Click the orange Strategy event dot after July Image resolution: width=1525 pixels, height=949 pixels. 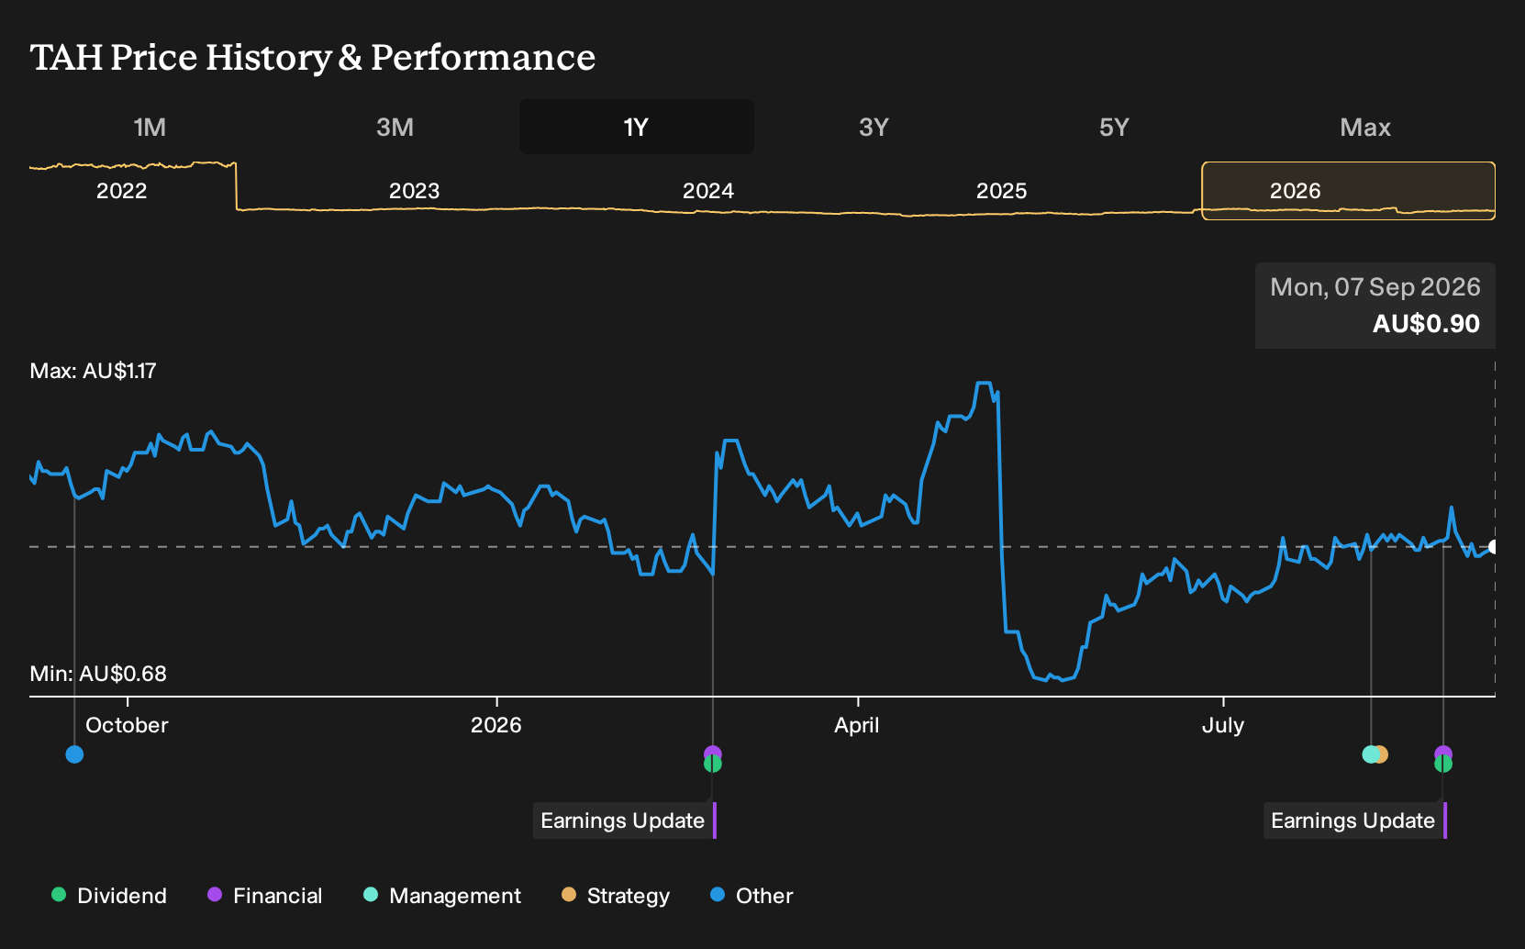[x=1383, y=754]
